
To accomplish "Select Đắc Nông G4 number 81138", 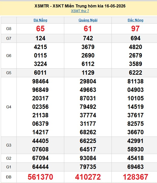I will pos(135,81).
